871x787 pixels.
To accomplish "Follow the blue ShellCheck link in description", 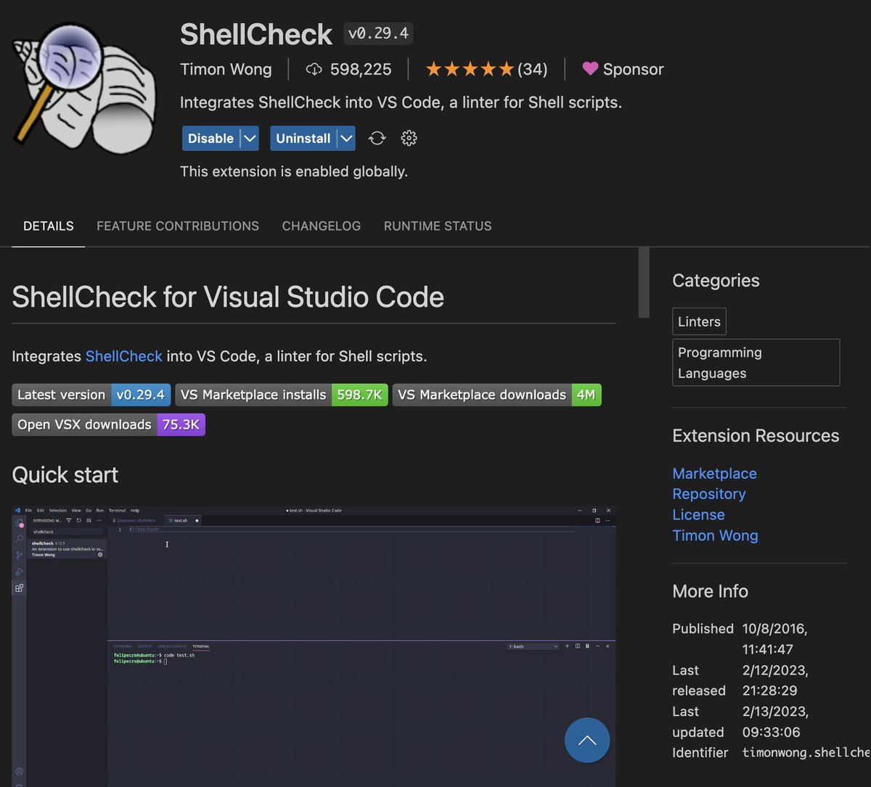I will [124, 356].
